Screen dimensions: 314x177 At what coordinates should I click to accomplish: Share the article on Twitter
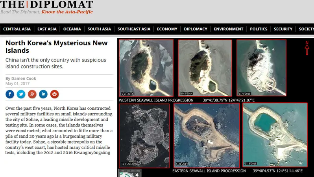[x=21, y=94]
